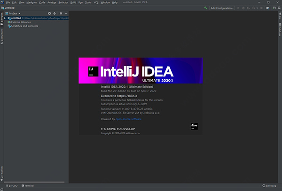Open the Add Configuration dropdown
Viewport: 282px width, 191px height.
[222, 8]
